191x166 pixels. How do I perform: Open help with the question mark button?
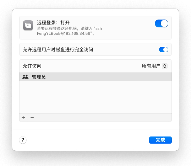(x=23, y=140)
